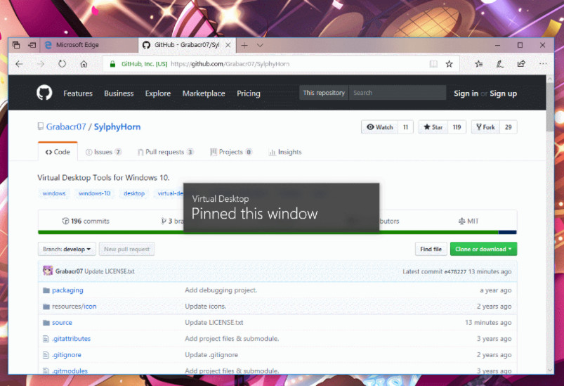This screenshot has width=564, height=386.
Task: Click the source folder icon
Action: [x=46, y=323]
